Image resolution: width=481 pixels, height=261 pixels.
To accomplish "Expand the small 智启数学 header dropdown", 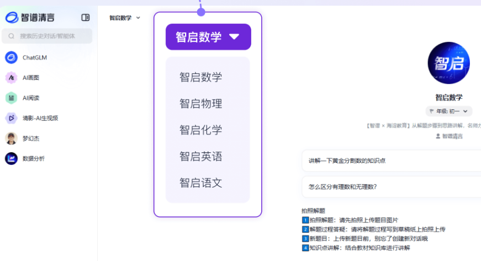I will [x=125, y=18].
